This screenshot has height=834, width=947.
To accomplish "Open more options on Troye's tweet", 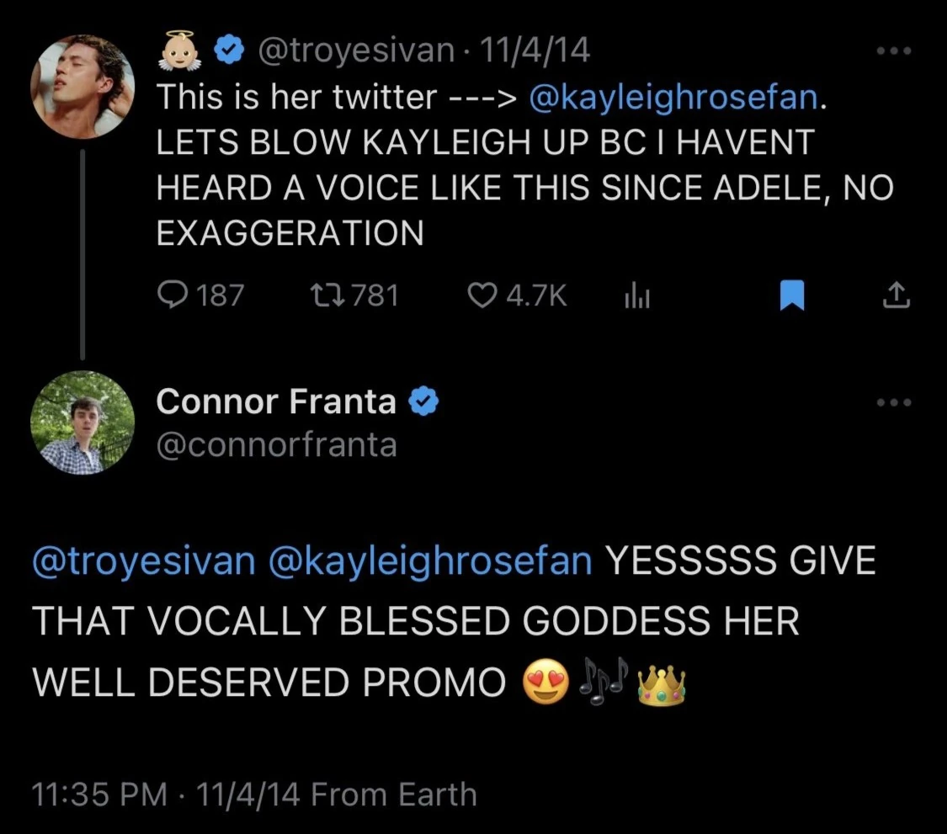I will click(894, 52).
